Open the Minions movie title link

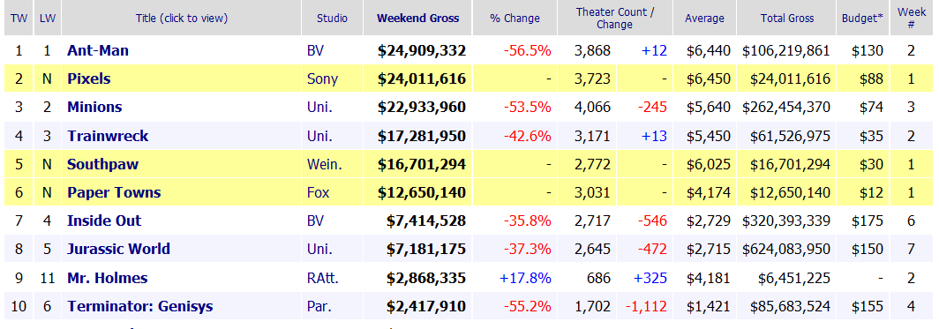click(94, 107)
